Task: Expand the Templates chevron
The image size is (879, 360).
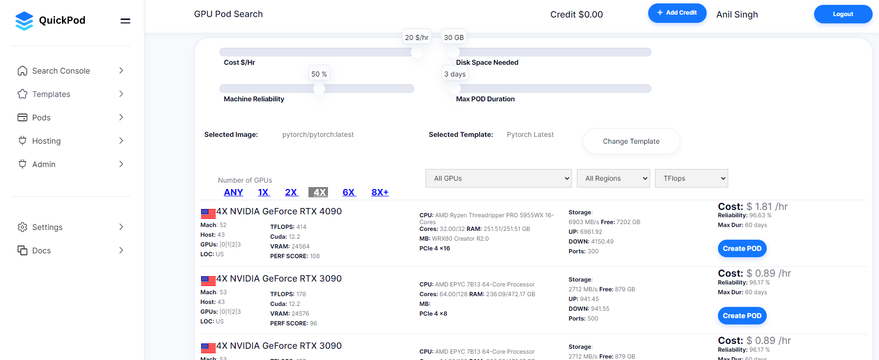Action: tap(121, 94)
